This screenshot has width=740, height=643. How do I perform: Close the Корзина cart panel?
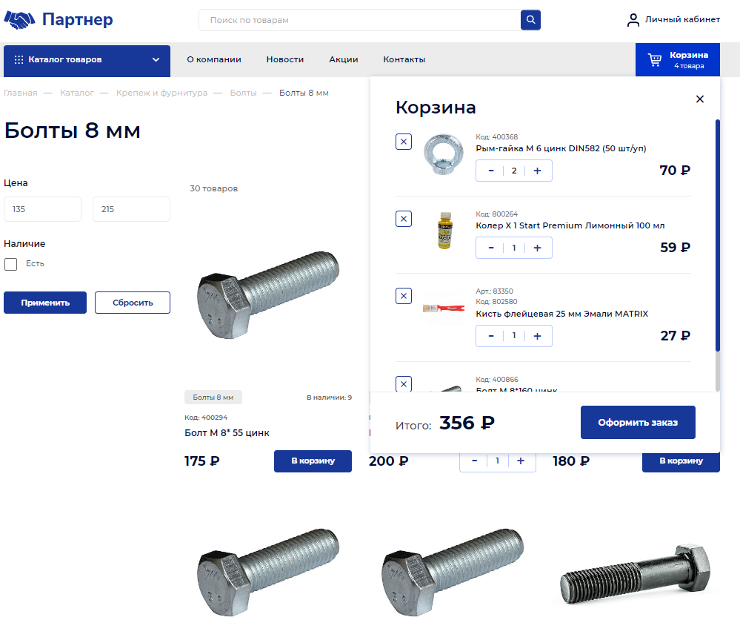pyautogui.click(x=699, y=99)
